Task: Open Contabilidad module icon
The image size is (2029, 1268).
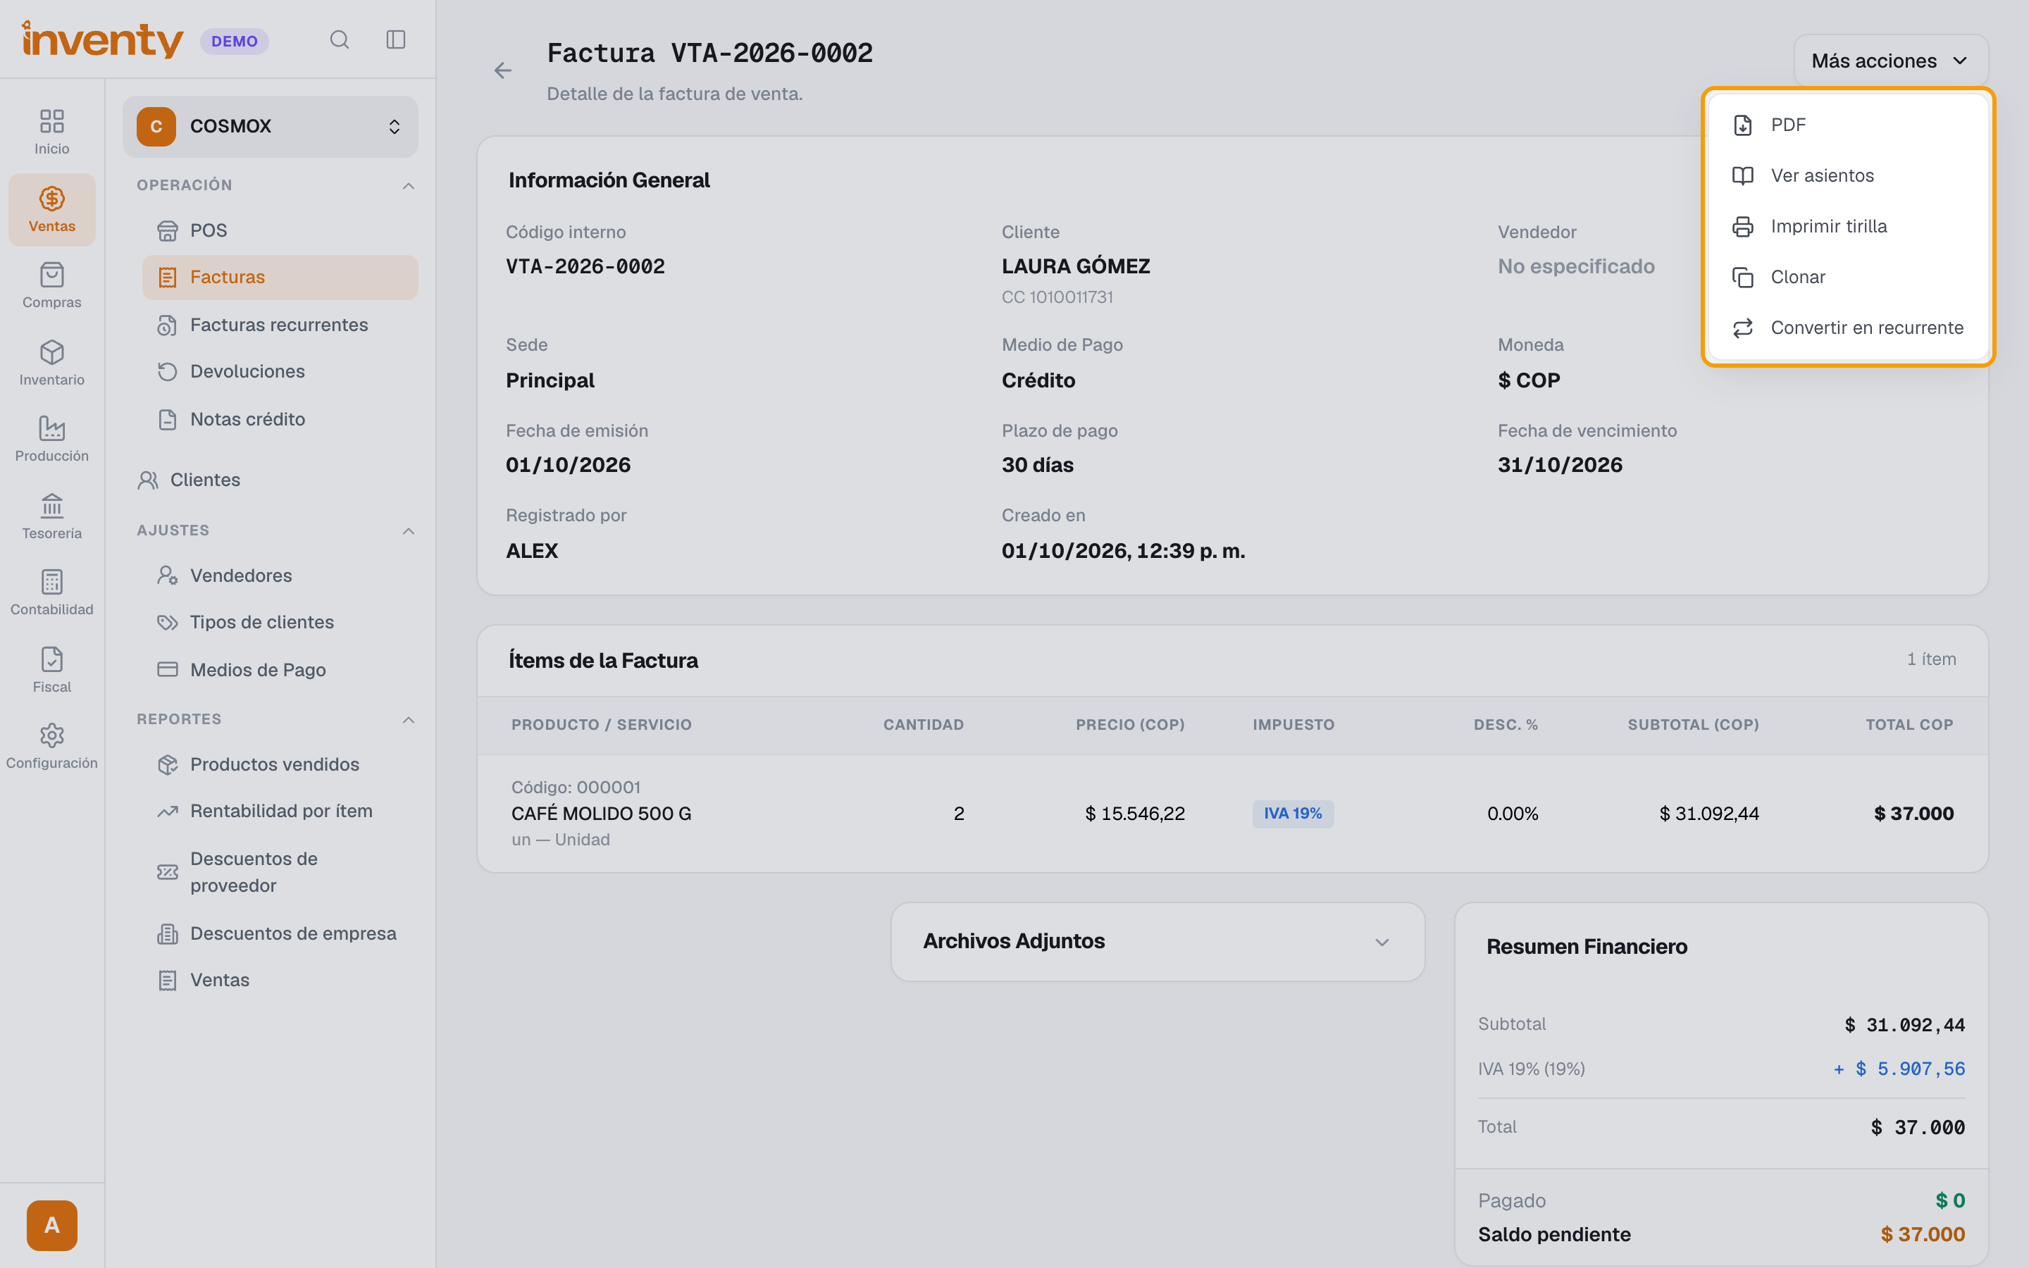Action: tap(52, 592)
